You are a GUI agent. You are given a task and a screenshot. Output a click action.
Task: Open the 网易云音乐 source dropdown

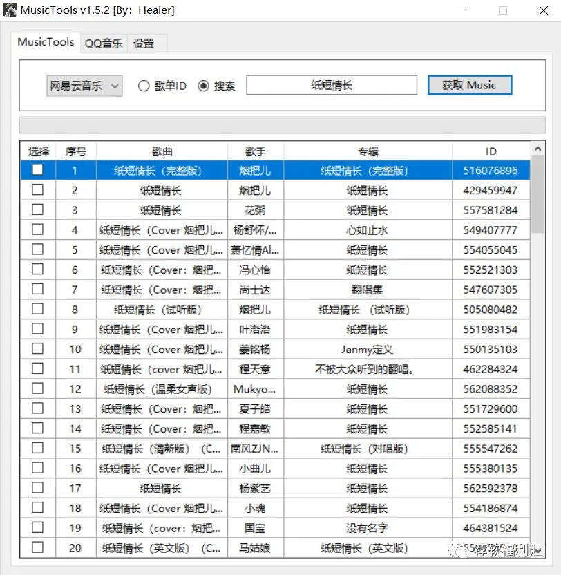(x=84, y=86)
